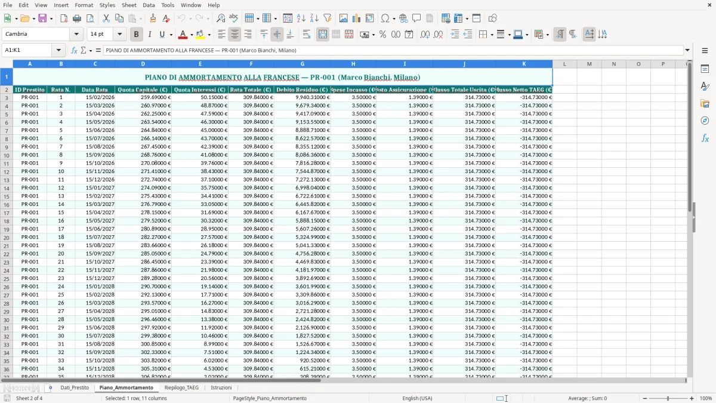Viewport: 716px width, 403px height.
Task: Insert an image
Action: pos(344,19)
